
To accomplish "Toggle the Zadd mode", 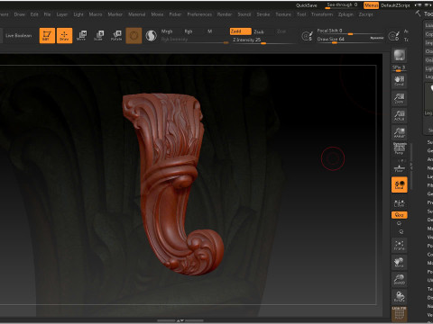I will click(240, 31).
